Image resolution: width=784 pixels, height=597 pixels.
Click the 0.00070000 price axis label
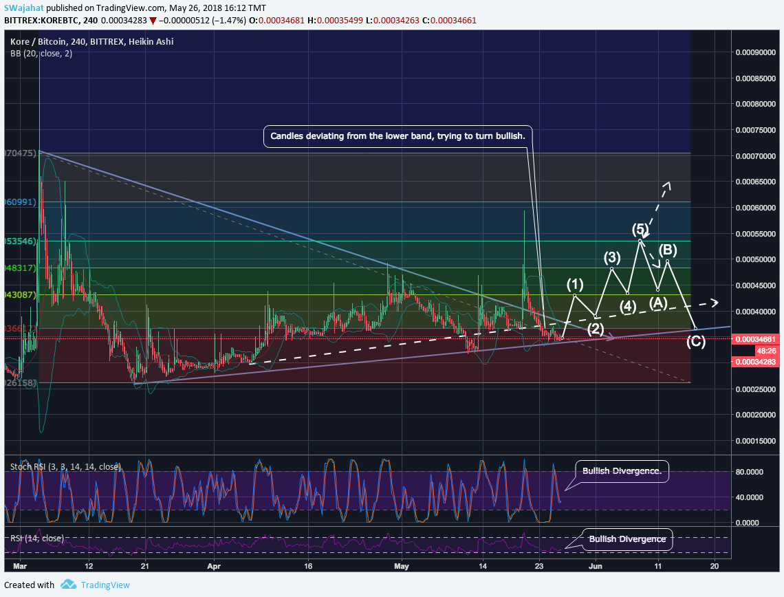click(756, 156)
